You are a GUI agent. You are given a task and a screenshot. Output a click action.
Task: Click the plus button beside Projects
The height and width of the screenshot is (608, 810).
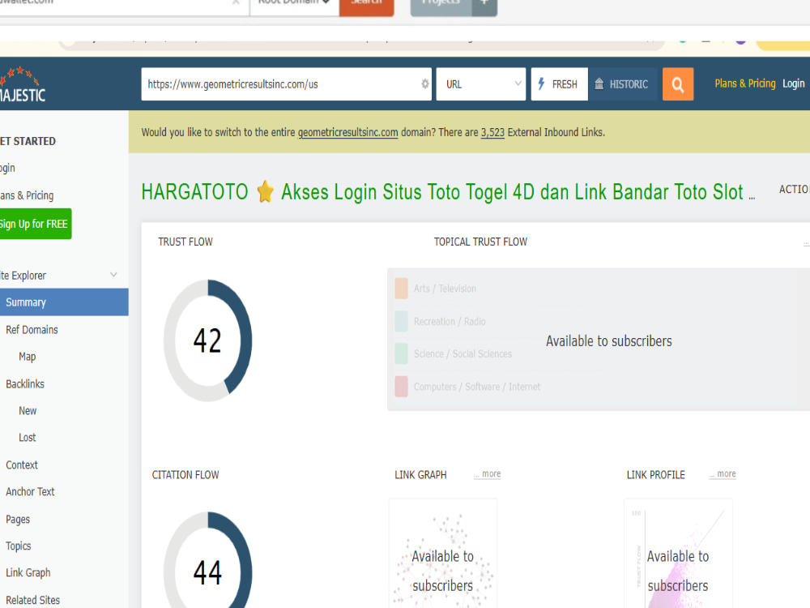484,7
